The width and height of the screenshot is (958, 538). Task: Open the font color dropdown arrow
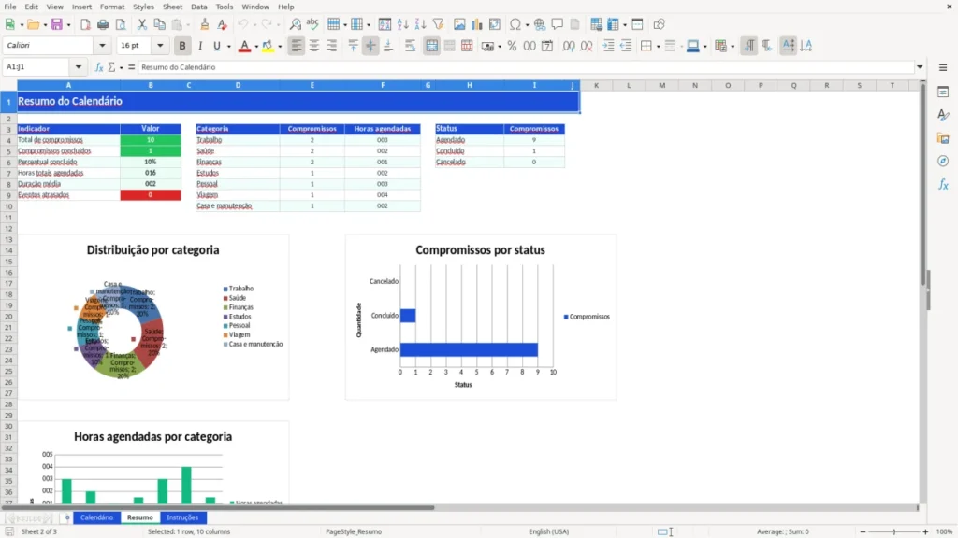coord(256,47)
